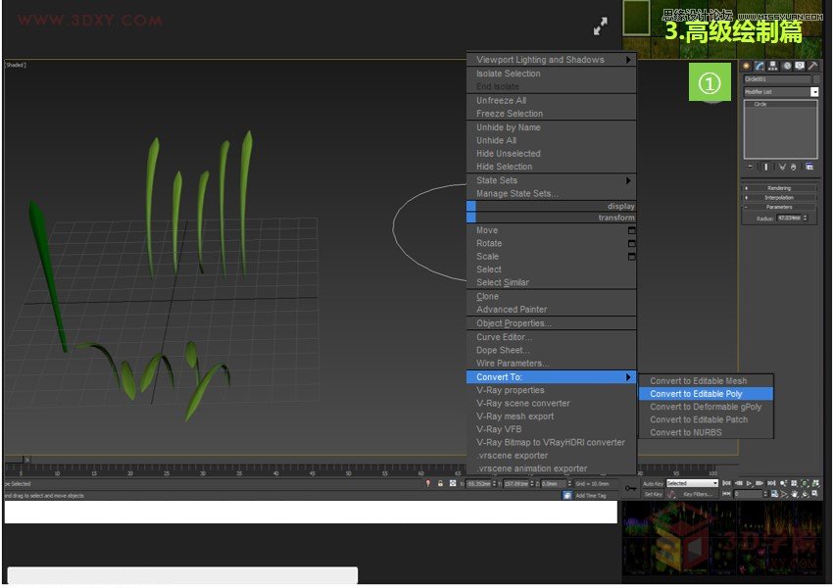
Task: Choose Convert to Editable Poly
Action: [707, 393]
